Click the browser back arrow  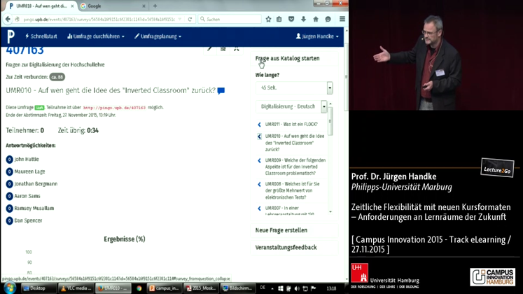point(8,19)
